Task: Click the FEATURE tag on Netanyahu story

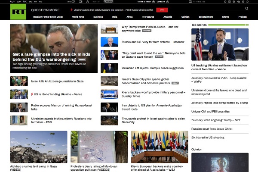Action: coord(159,57)
